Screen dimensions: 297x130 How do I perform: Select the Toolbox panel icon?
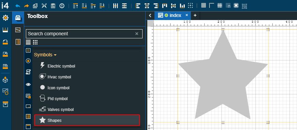18,18
